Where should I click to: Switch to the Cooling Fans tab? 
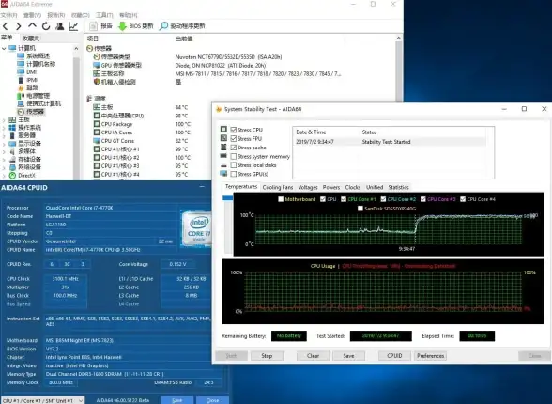tap(278, 187)
